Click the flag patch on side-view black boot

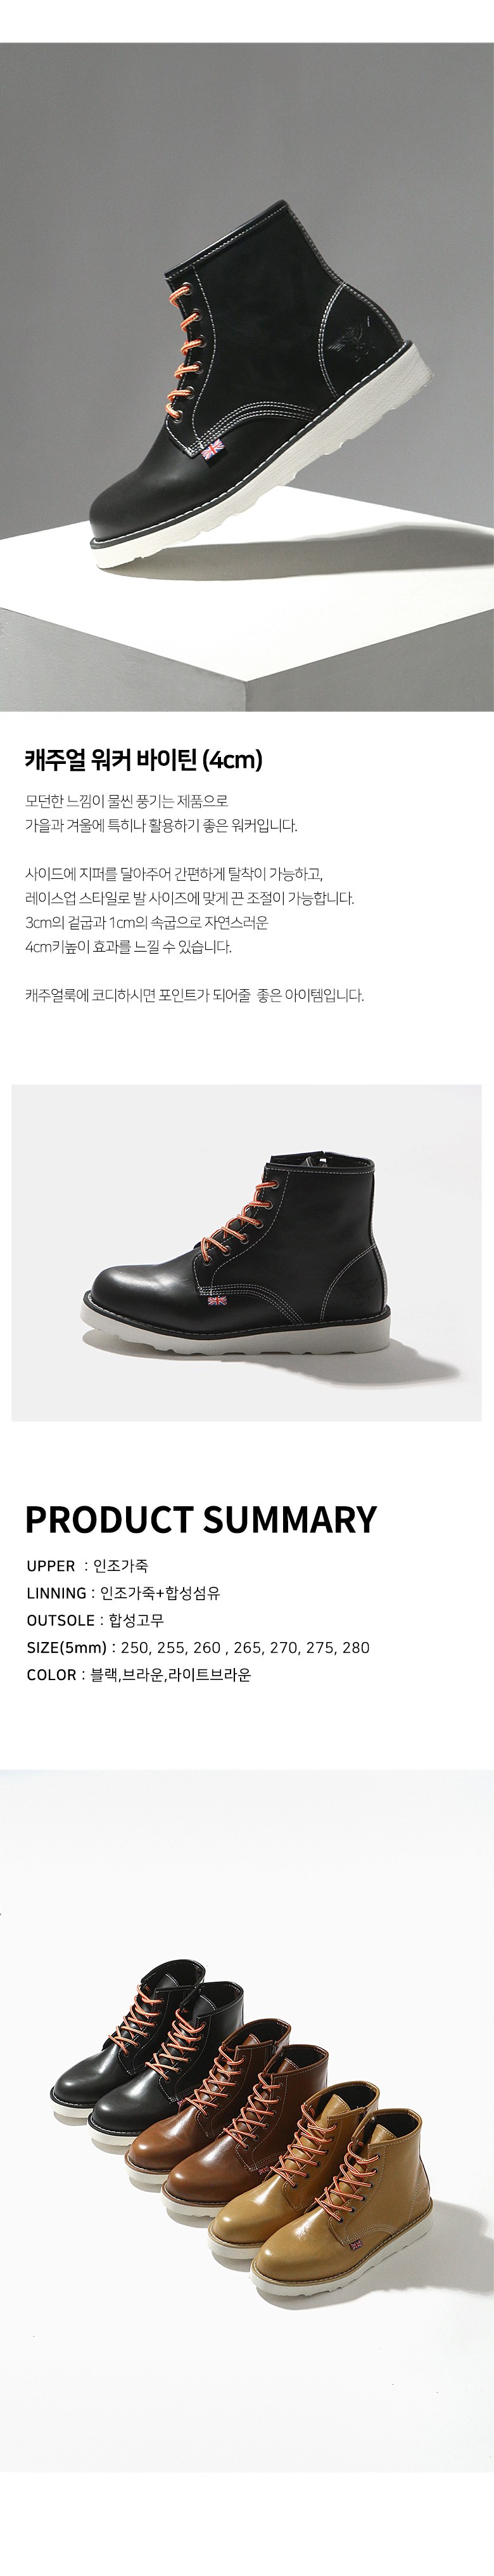[x=218, y=1302]
